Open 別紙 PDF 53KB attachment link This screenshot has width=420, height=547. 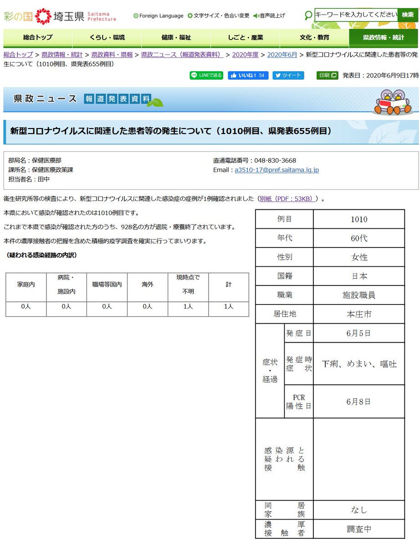pos(287,199)
